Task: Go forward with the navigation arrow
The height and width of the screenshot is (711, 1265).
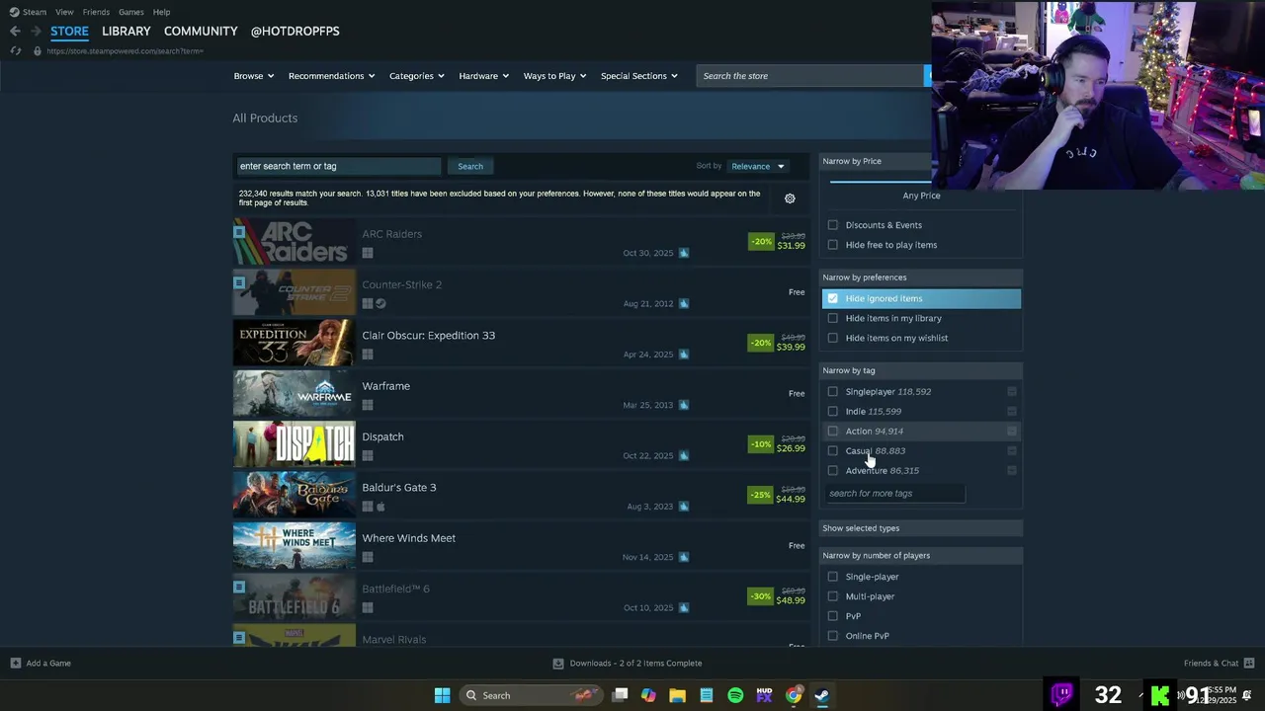Action: (x=37, y=32)
